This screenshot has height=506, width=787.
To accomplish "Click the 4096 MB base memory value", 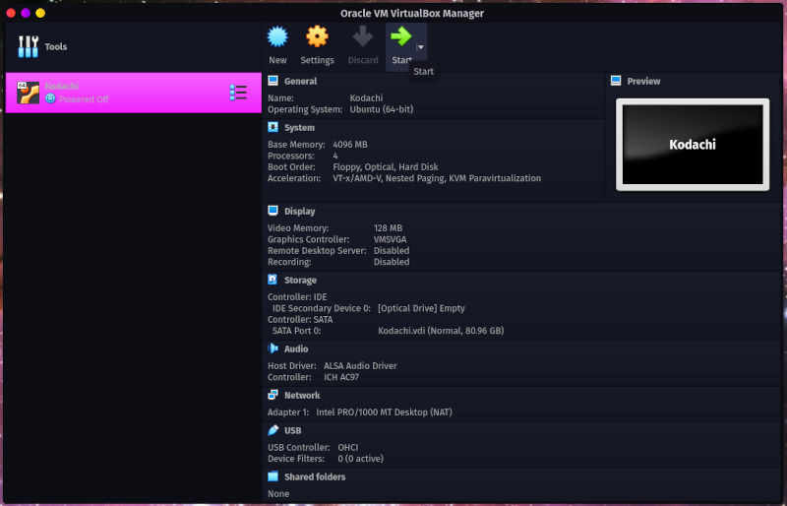I will click(350, 144).
